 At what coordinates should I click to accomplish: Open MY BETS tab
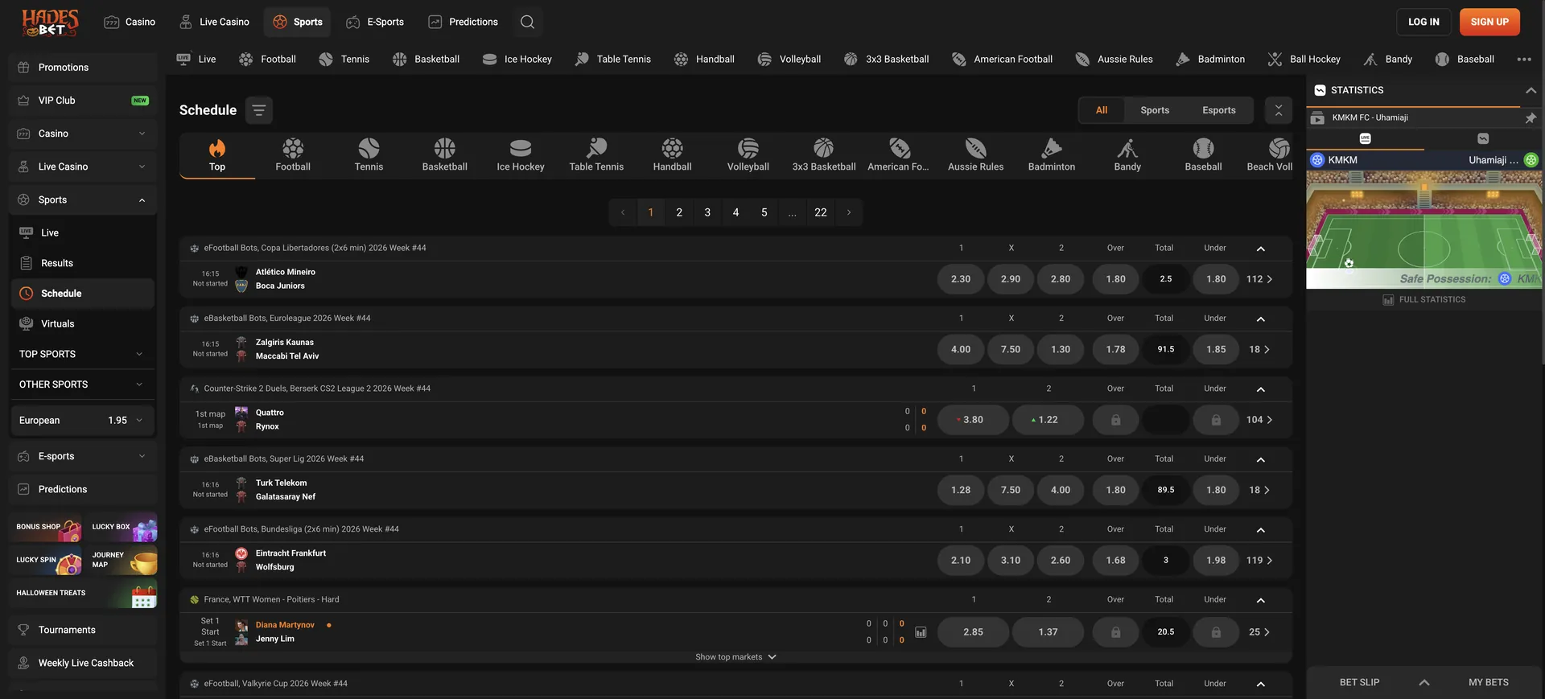coord(1488,682)
